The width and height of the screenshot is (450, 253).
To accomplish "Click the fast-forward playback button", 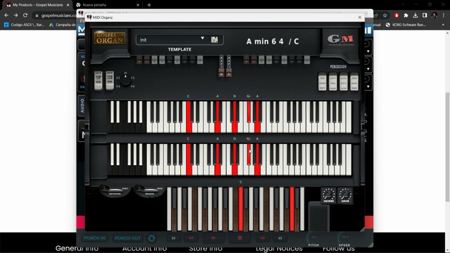I will click(x=263, y=238).
